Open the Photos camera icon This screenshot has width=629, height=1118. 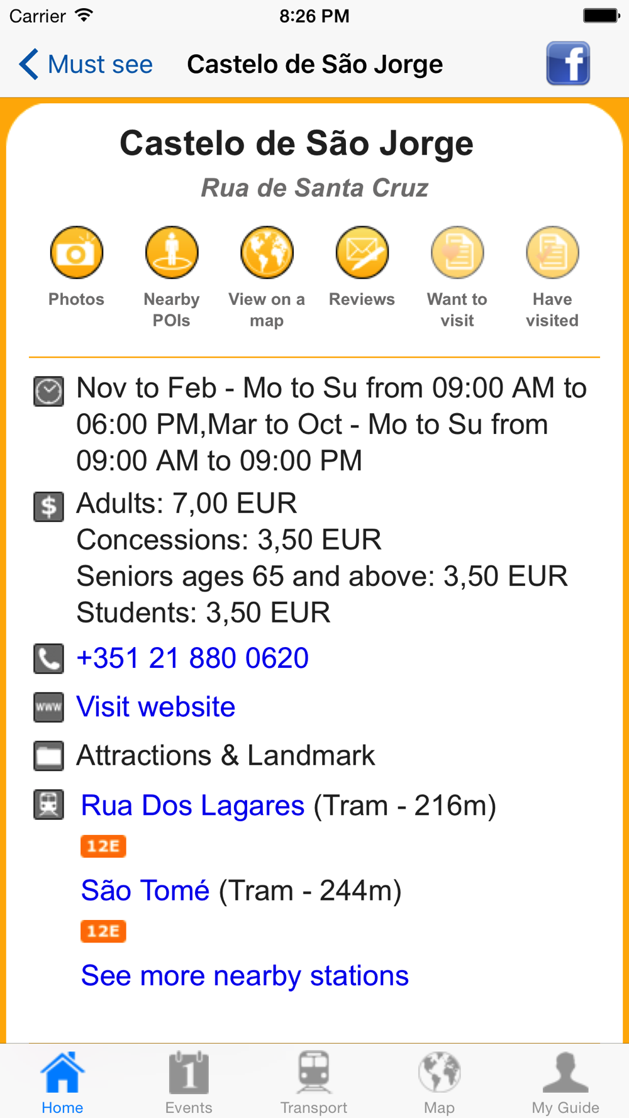[x=77, y=253]
